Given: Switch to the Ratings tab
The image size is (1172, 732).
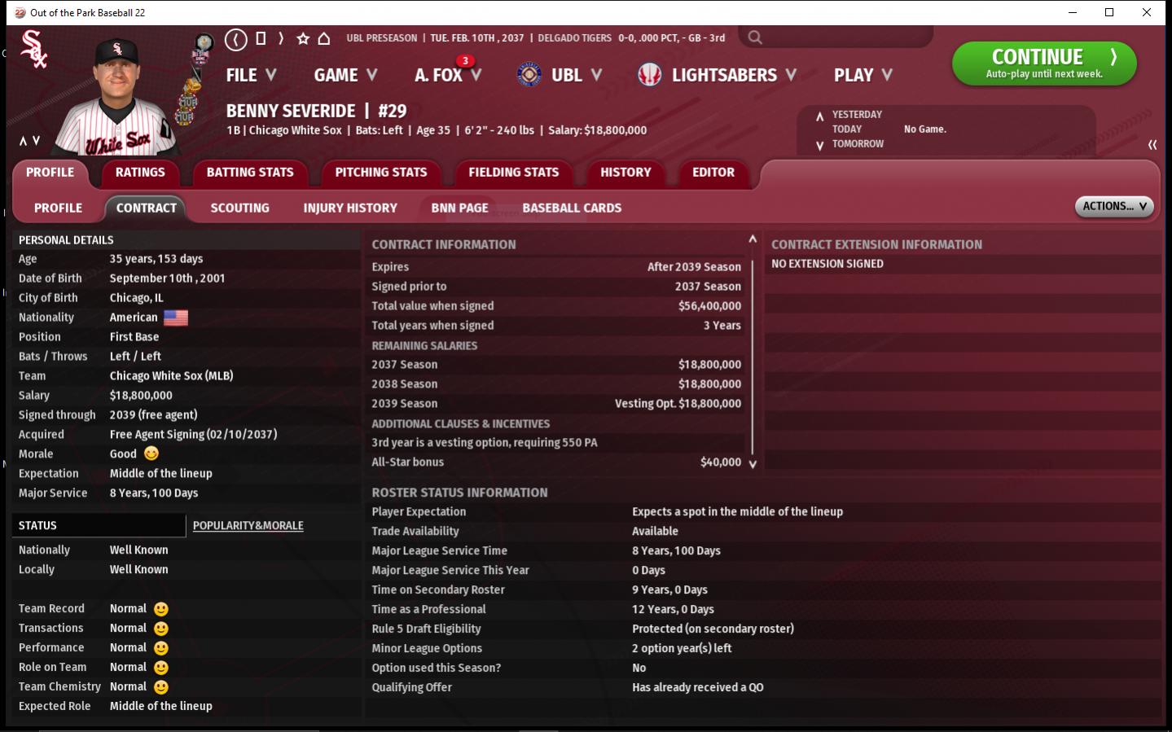Looking at the screenshot, I should 140,173.
